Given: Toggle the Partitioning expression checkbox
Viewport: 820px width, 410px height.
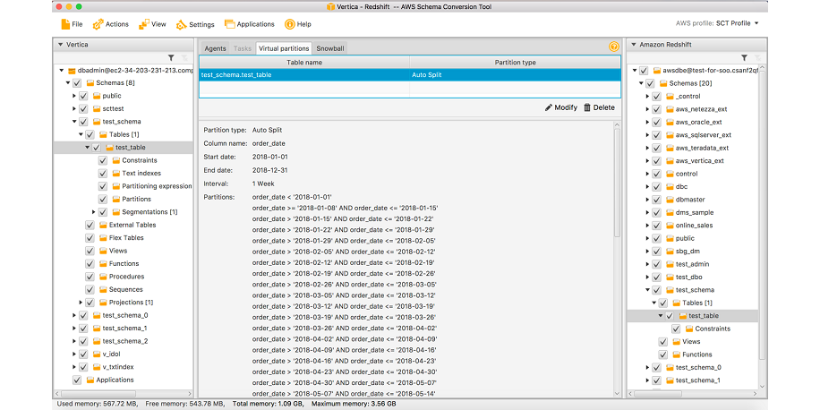Looking at the screenshot, I should pos(102,186).
